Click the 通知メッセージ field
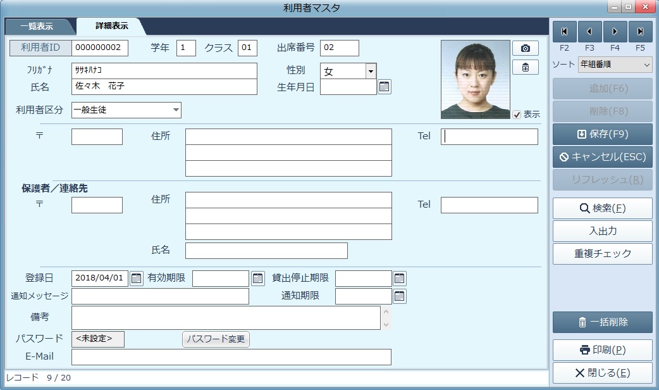Screen dimensions: 659x390 (160, 296)
